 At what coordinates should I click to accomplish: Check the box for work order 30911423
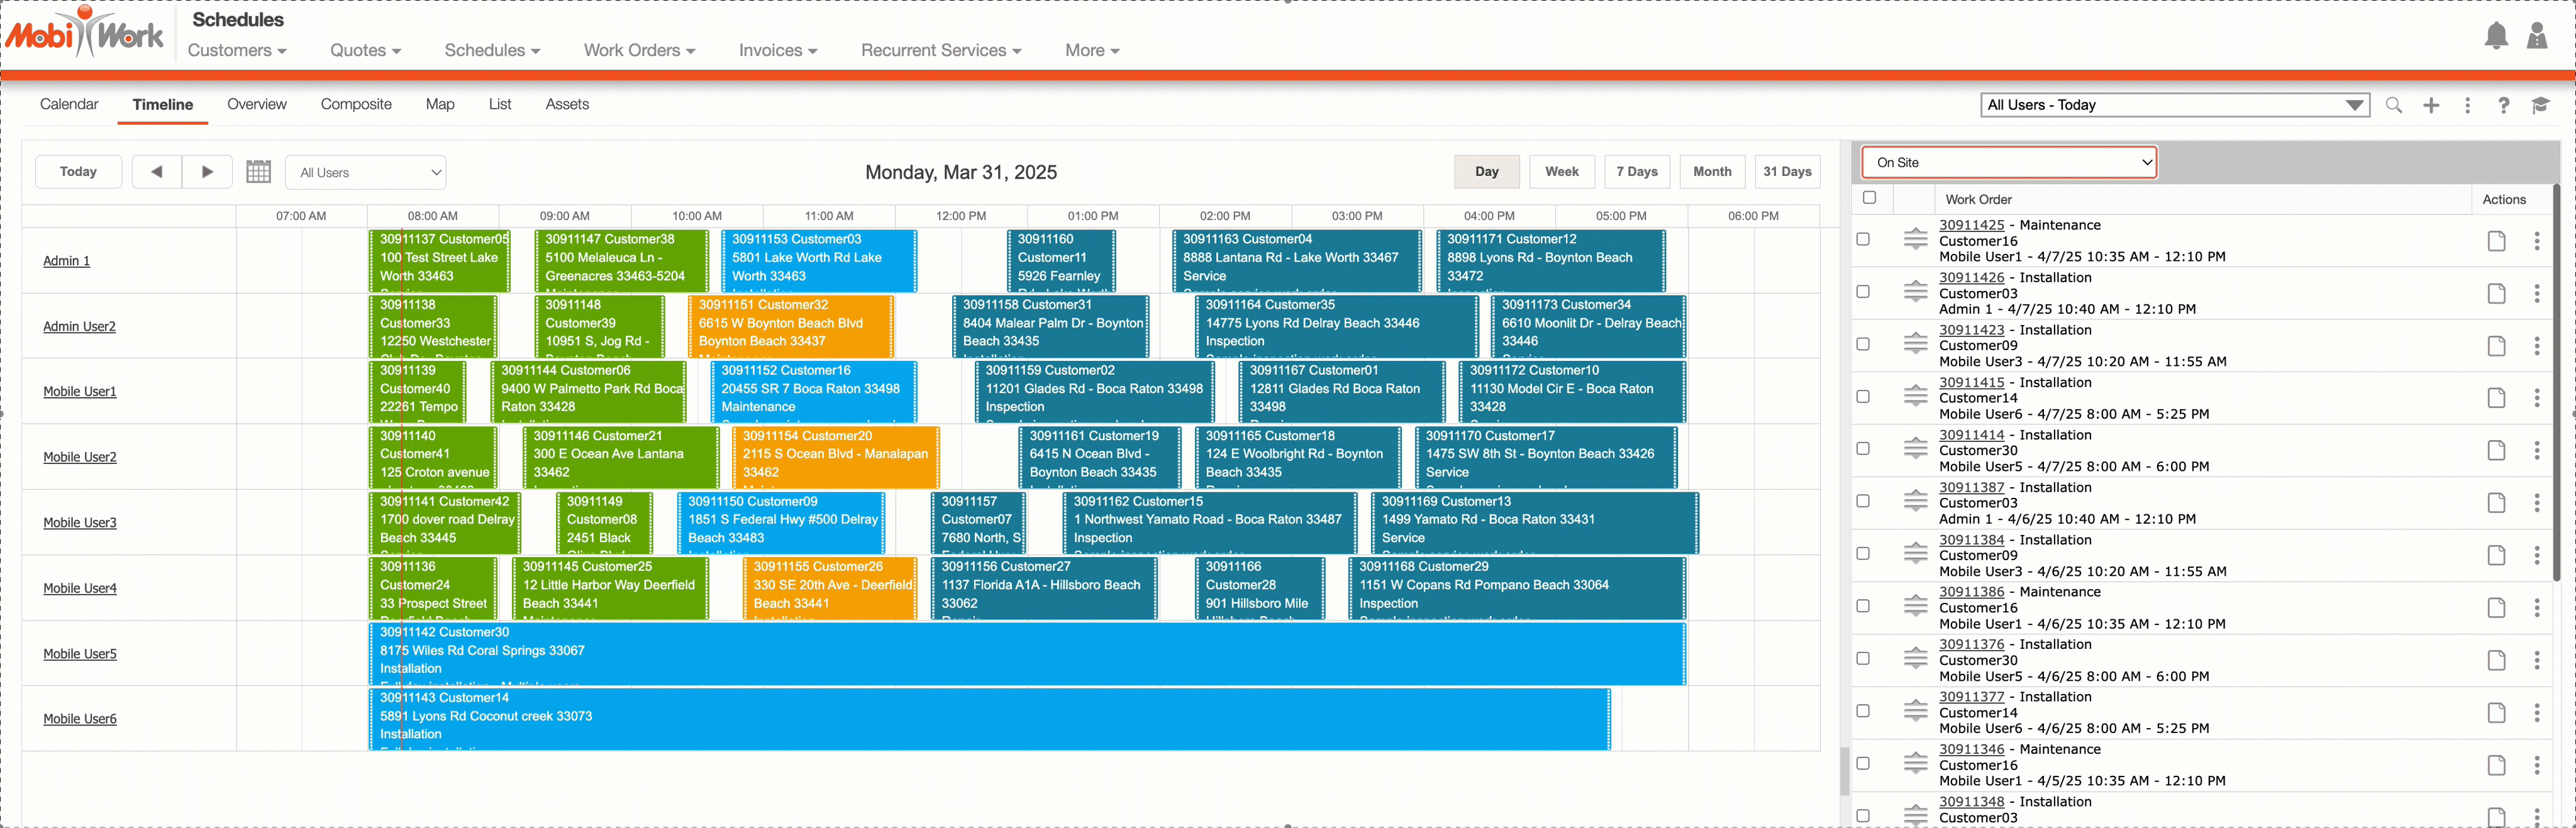[1863, 344]
